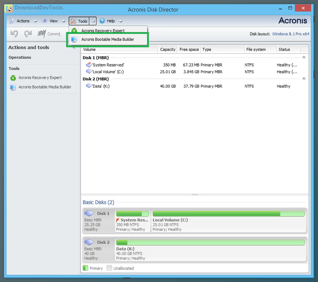Click the 37.79 GB free space cell
This screenshot has width=318, height=282.
pyautogui.click(x=191, y=86)
